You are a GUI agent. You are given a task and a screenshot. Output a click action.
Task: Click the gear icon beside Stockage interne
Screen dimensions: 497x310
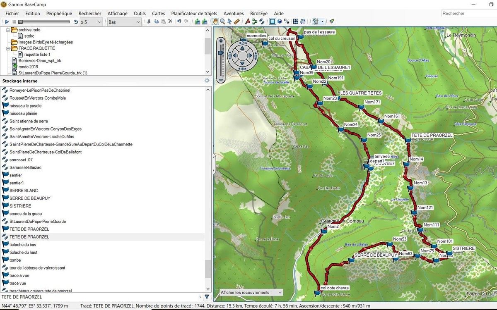coord(207,81)
